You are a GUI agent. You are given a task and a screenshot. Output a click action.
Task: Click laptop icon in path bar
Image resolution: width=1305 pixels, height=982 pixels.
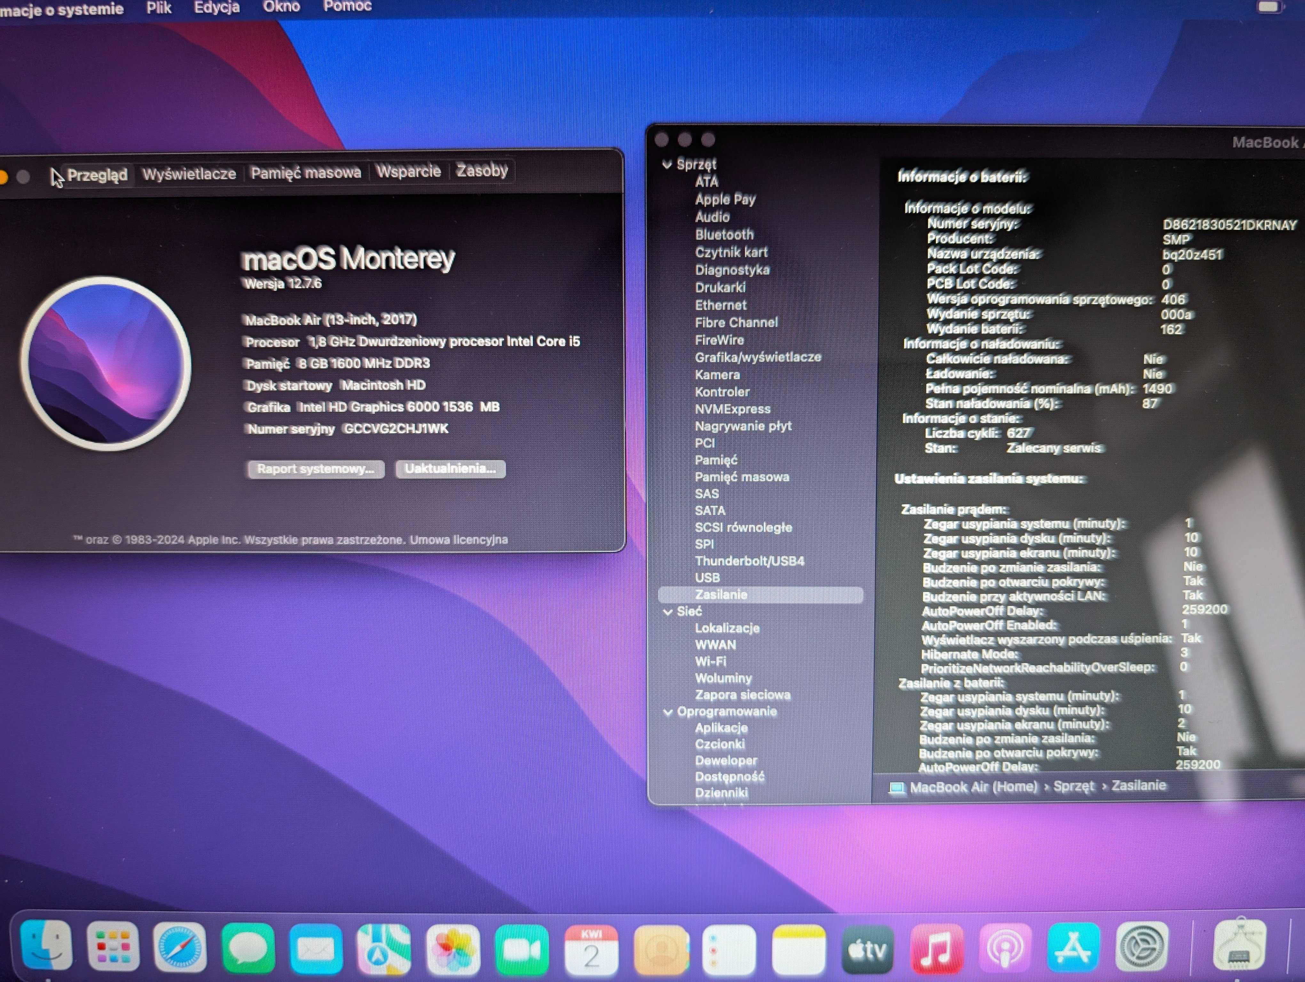tap(897, 788)
